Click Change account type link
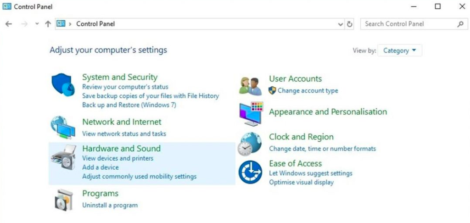The width and height of the screenshot is (470, 223). [x=308, y=90]
